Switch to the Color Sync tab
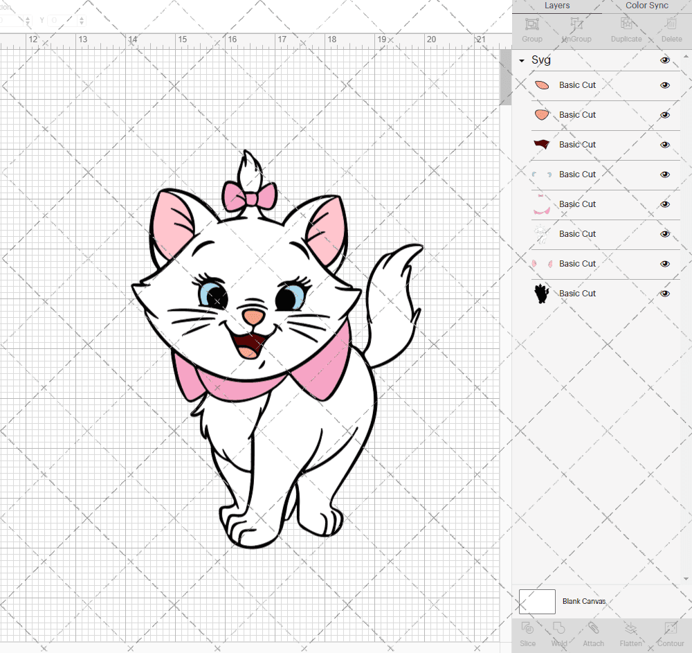The height and width of the screenshot is (653, 692). point(646,6)
